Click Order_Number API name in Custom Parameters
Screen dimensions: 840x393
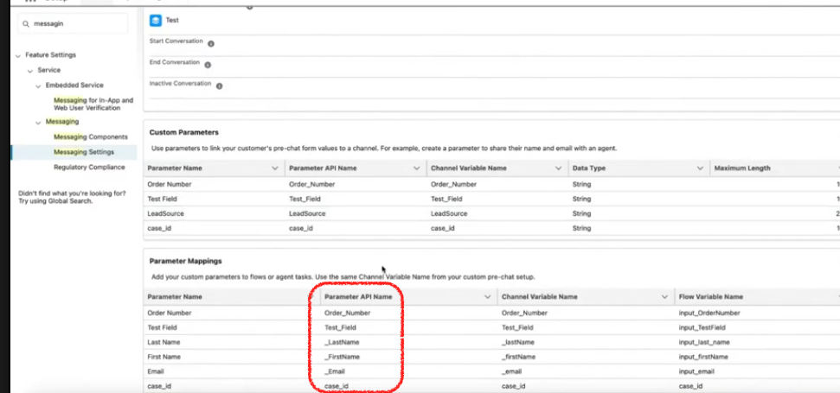click(x=311, y=185)
